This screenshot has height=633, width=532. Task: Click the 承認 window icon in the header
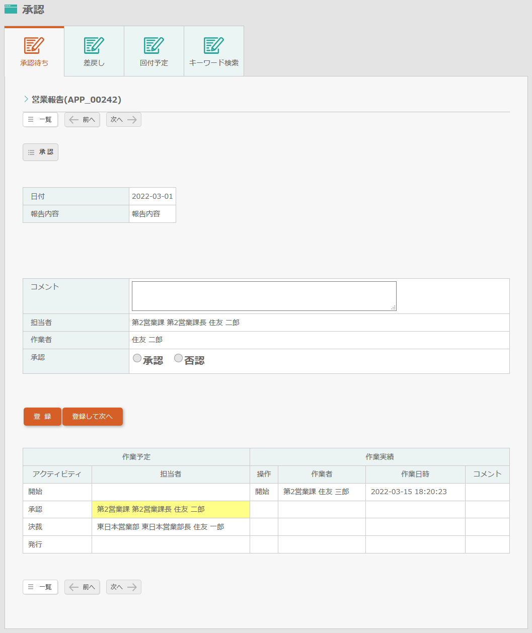click(11, 9)
